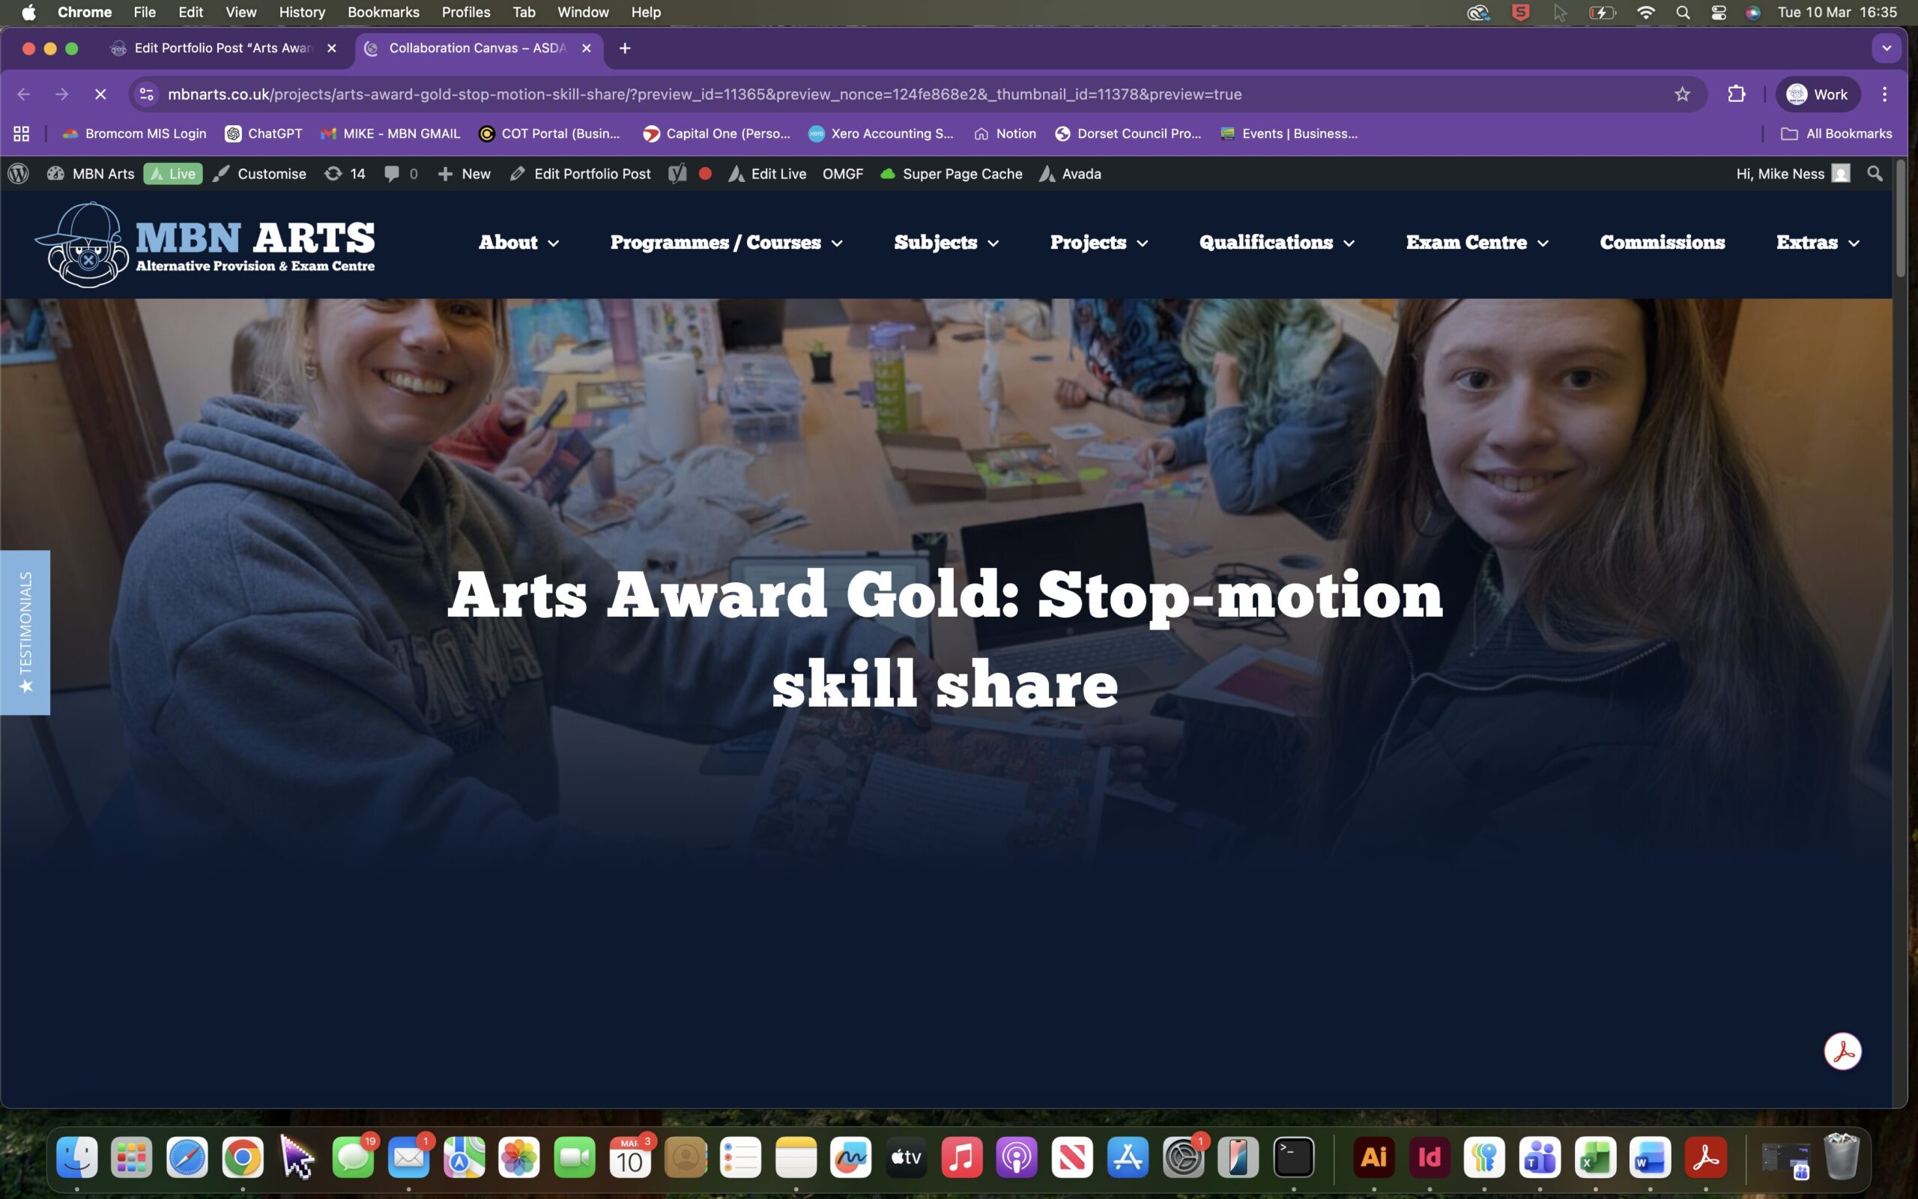The image size is (1918, 1199).
Task: Open the Chrome apps grid in bookmarks bar
Action: point(22,134)
